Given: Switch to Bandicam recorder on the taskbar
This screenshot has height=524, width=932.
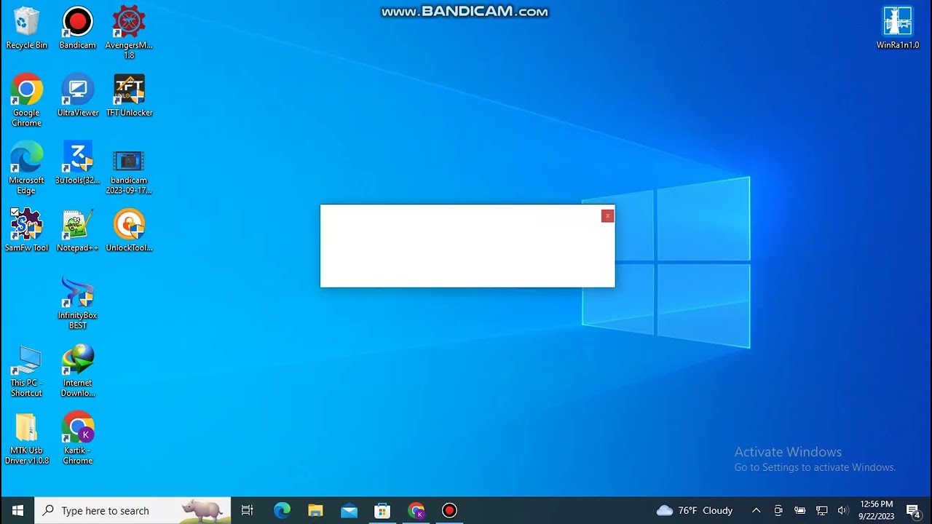Looking at the screenshot, I should (x=449, y=510).
